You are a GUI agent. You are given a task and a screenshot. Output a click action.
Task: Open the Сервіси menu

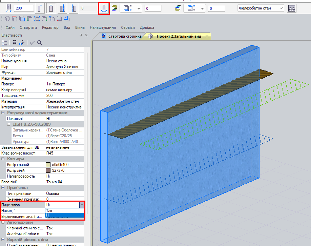[128, 27]
